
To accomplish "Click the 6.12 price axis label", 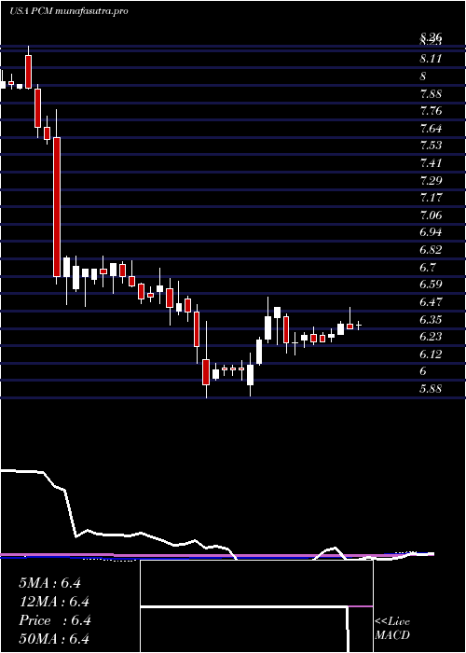I will pos(431,354).
